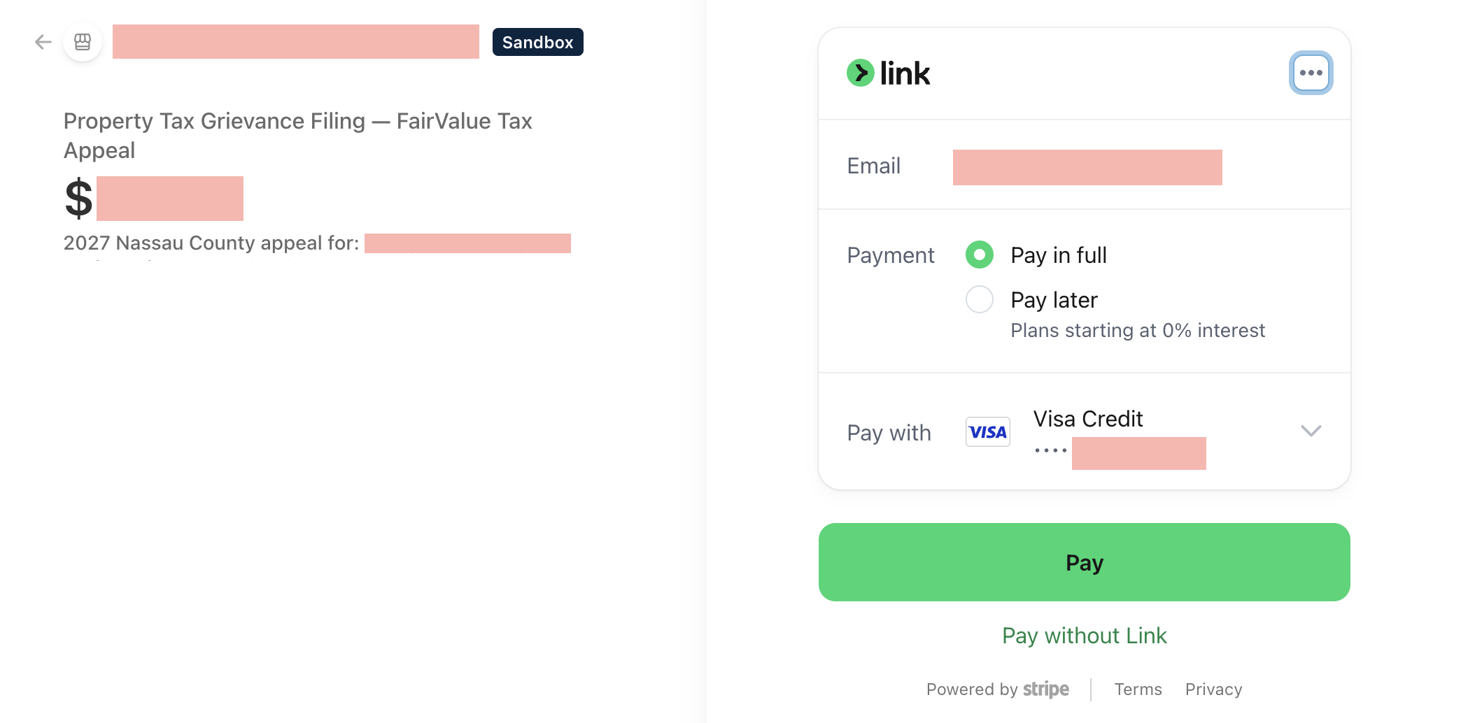1461x723 pixels.
Task: Click the Stripe logo in footer
Action: tap(1045, 689)
